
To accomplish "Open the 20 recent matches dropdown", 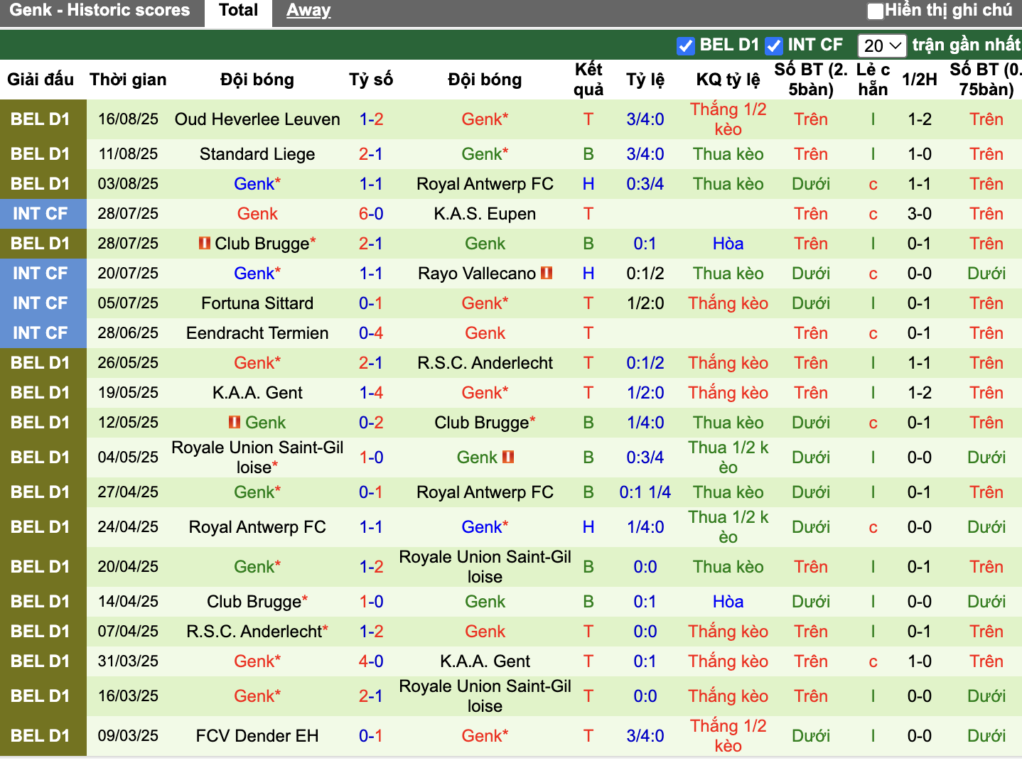I will 882,45.
